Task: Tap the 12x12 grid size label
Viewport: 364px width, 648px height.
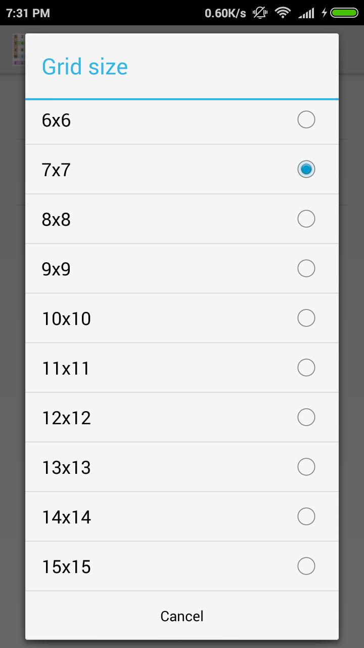Action: (x=66, y=418)
